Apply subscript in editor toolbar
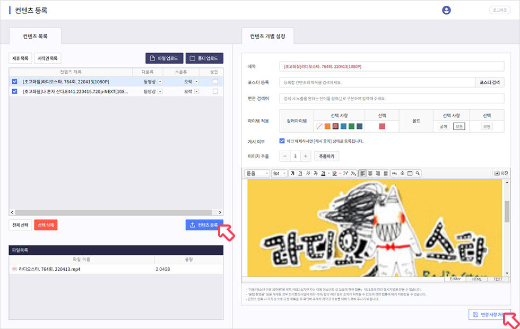The image size is (520, 329). [x=353, y=174]
